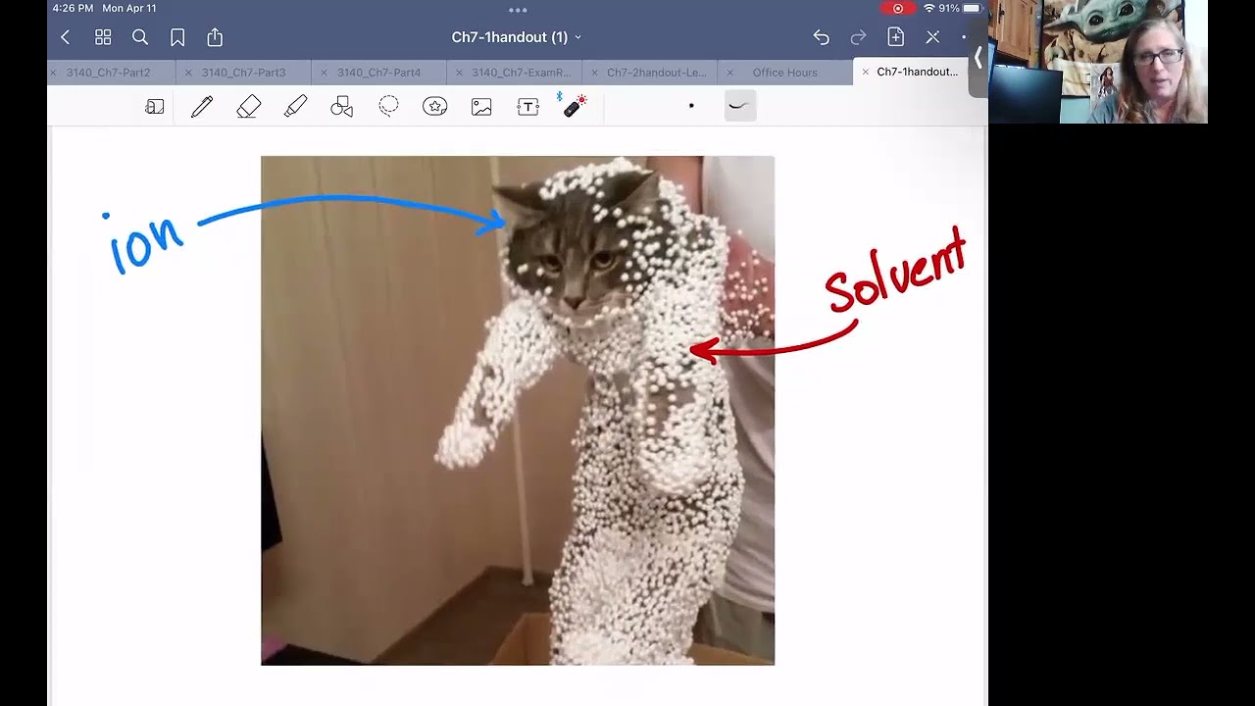Open the share and export menu

[215, 37]
